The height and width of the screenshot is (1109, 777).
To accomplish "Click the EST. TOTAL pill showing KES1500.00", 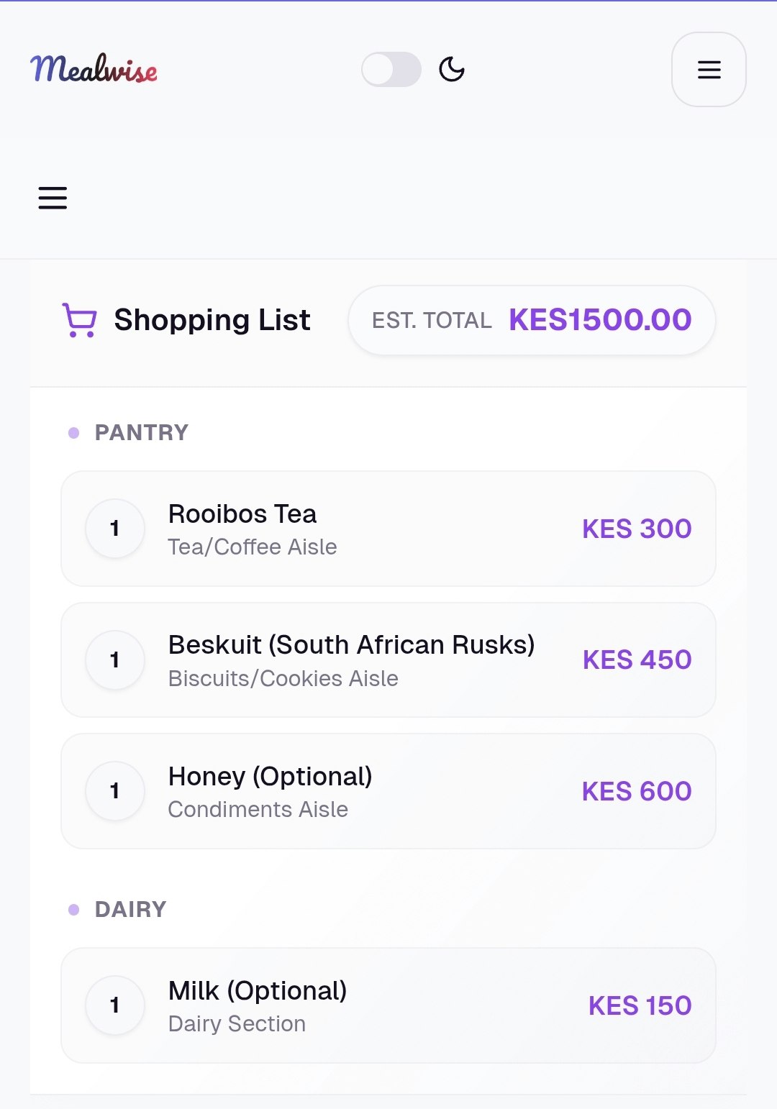I will (530, 319).
